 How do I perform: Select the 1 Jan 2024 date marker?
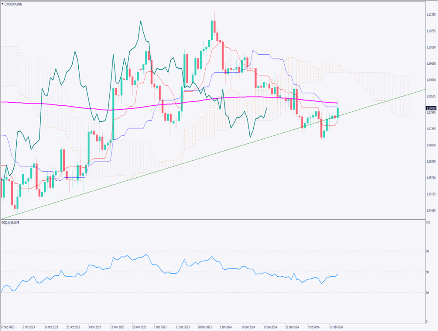[226, 326]
